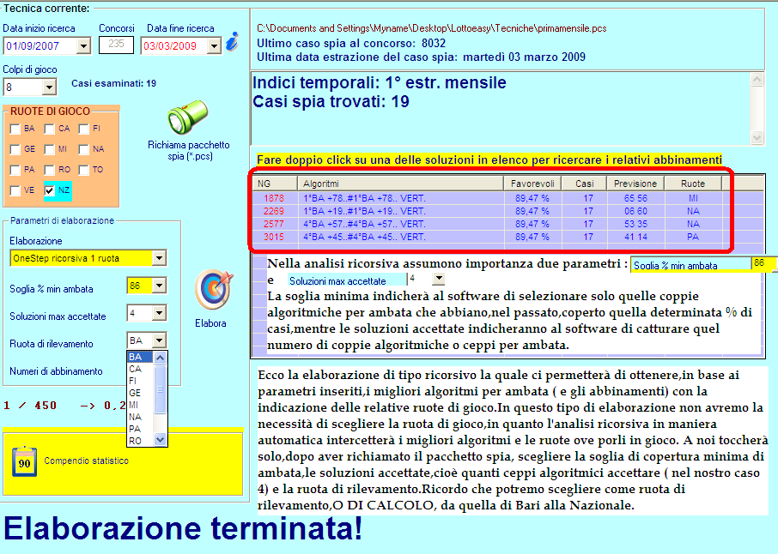Screen dimensions: 778x554
Task: Click the Compendio statistico label
Action: [87, 461]
